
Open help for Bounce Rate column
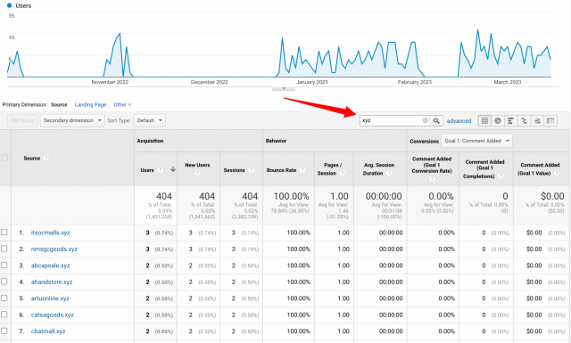(x=302, y=170)
